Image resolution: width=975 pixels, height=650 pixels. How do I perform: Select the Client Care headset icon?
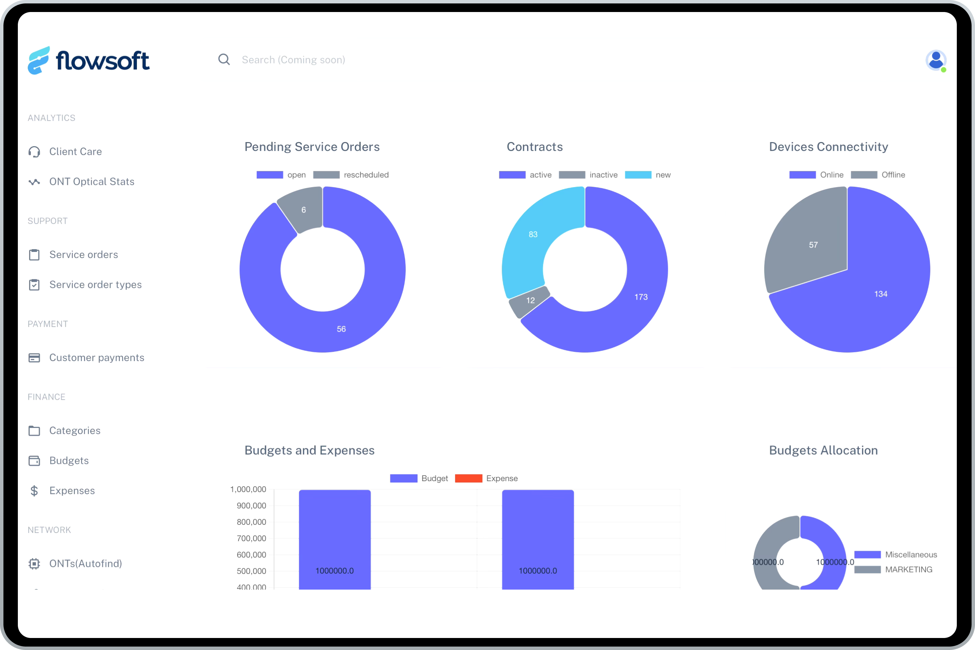[34, 152]
